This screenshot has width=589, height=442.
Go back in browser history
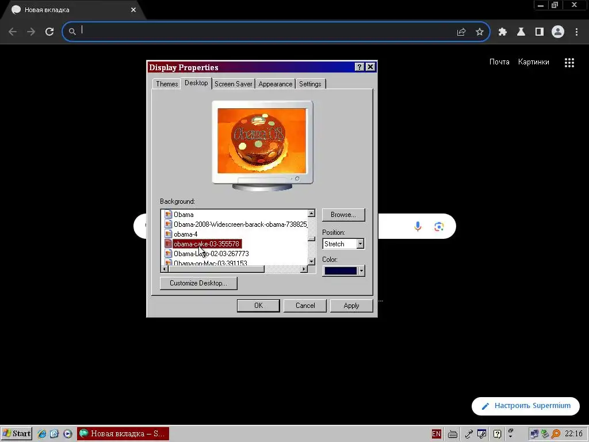click(13, 32)
